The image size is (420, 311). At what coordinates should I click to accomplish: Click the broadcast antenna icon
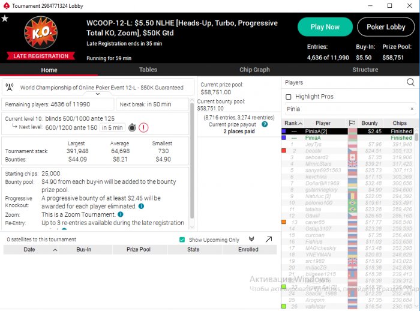click(x=10, y=87)
